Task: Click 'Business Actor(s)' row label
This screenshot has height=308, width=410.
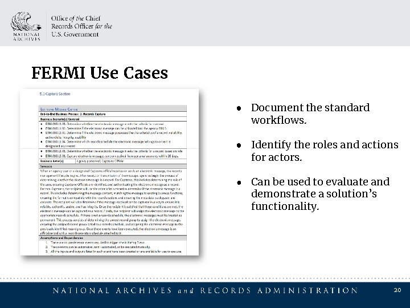Action: point(52,161)
